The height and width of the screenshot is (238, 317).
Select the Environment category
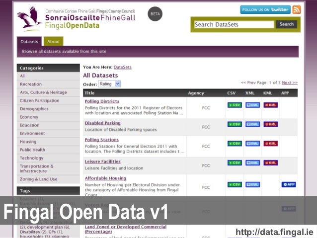(48, 133)
